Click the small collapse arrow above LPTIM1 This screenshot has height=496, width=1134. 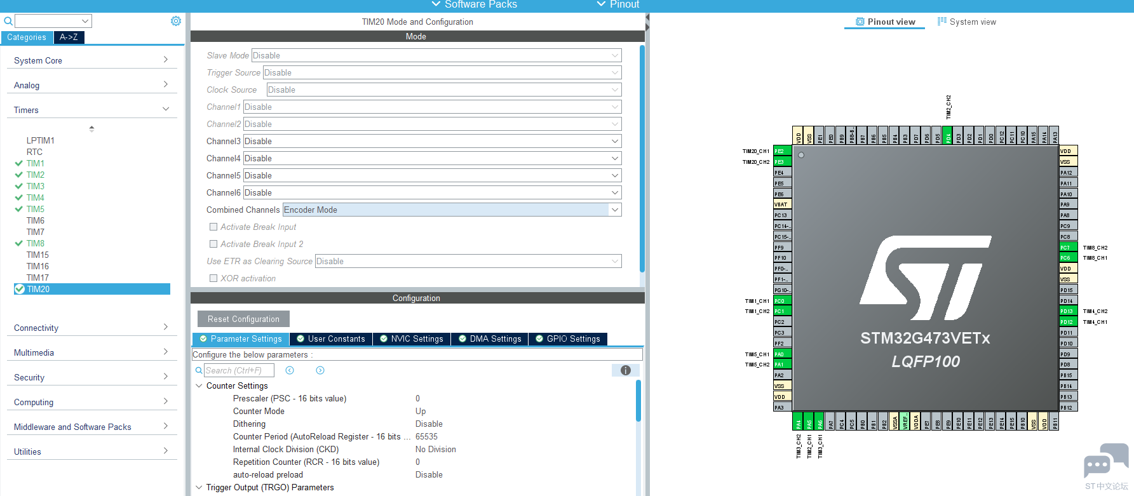[91, 128]
